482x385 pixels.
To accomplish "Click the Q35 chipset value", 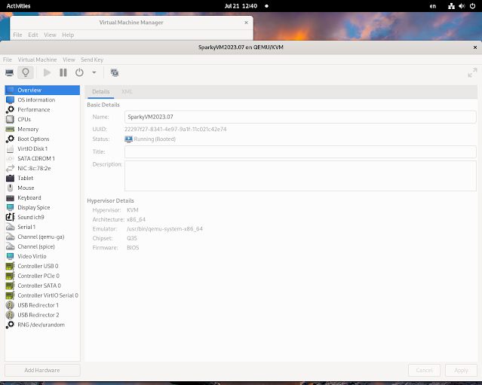I will coord(132,238).
